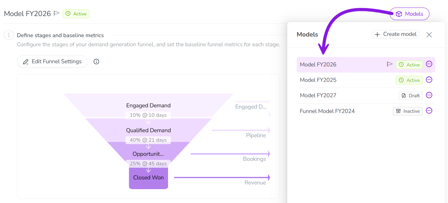
Task: Click the Create model button
Action: pyautogui.click(x=395, y=34)
